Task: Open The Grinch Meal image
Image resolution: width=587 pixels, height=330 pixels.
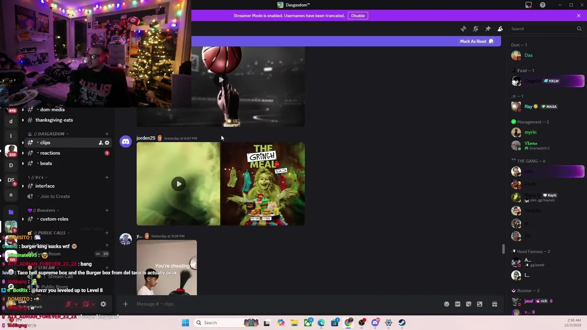Action: (263, 184)
